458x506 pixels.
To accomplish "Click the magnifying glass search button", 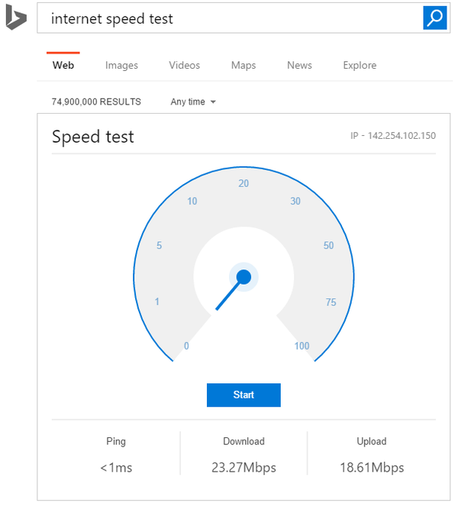I will coord(434,18).
